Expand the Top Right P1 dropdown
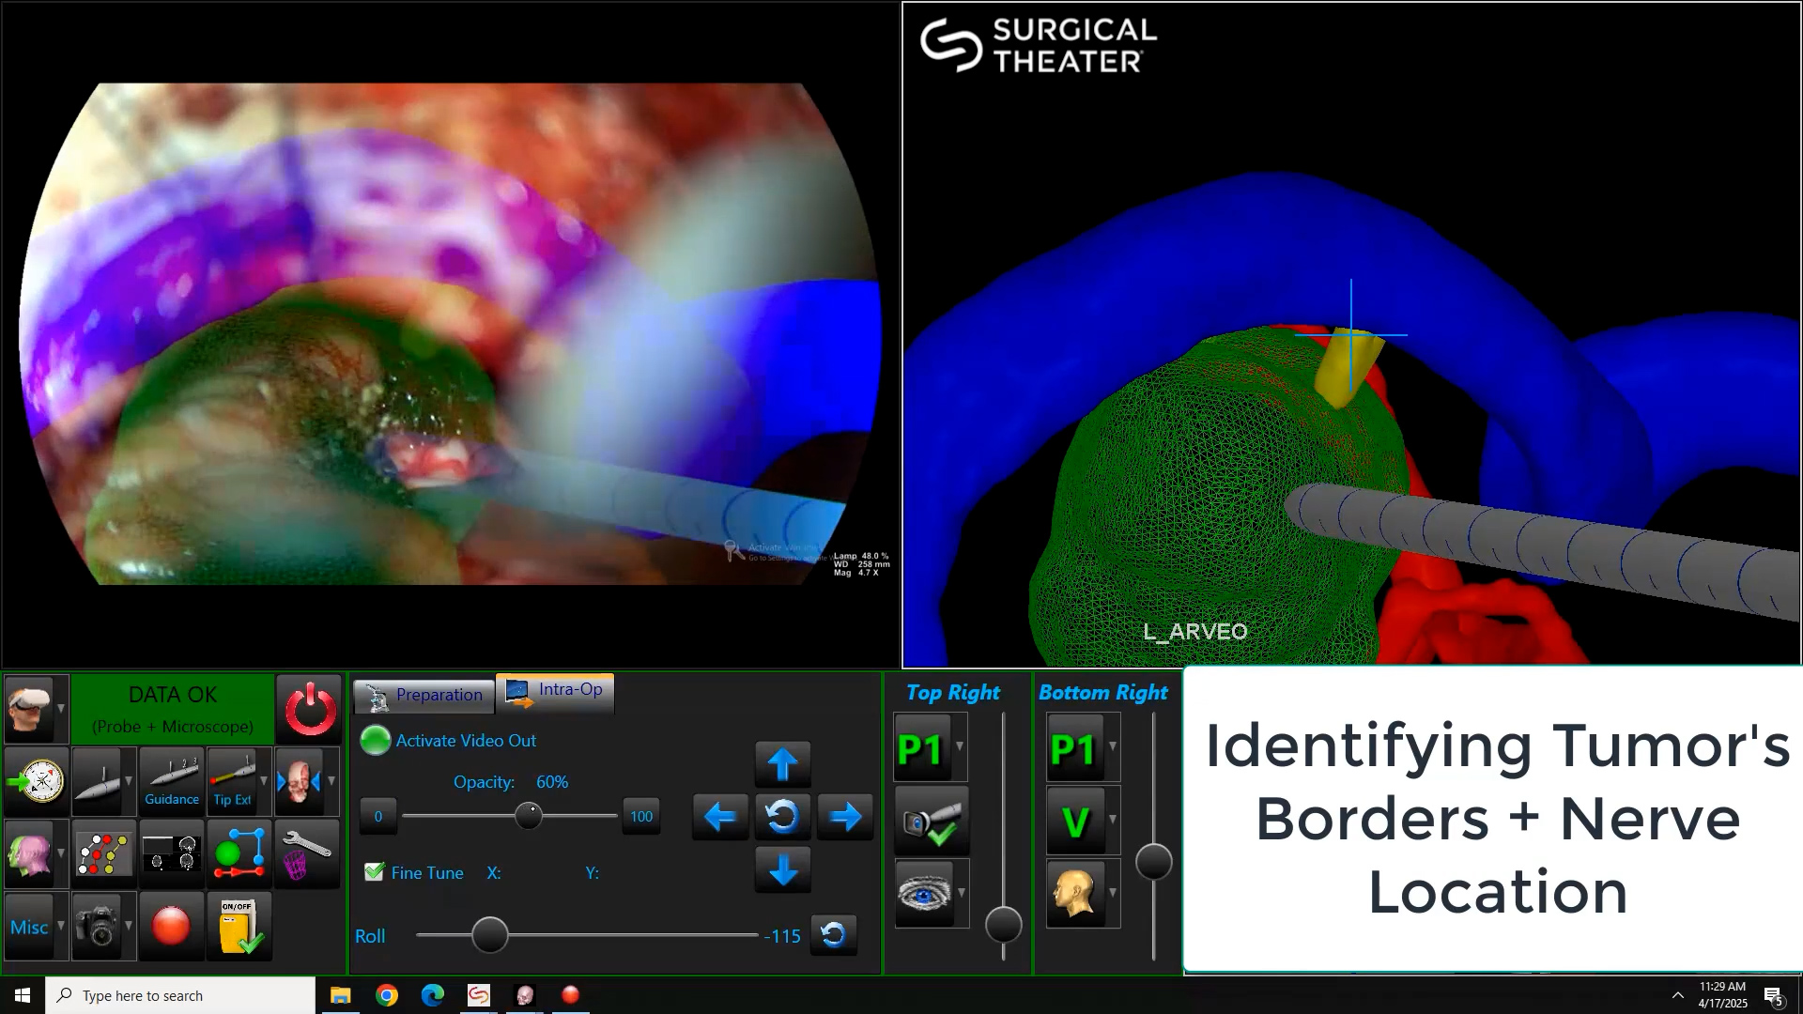Viewport: 1803px width, 1014px height. (960, 747)
